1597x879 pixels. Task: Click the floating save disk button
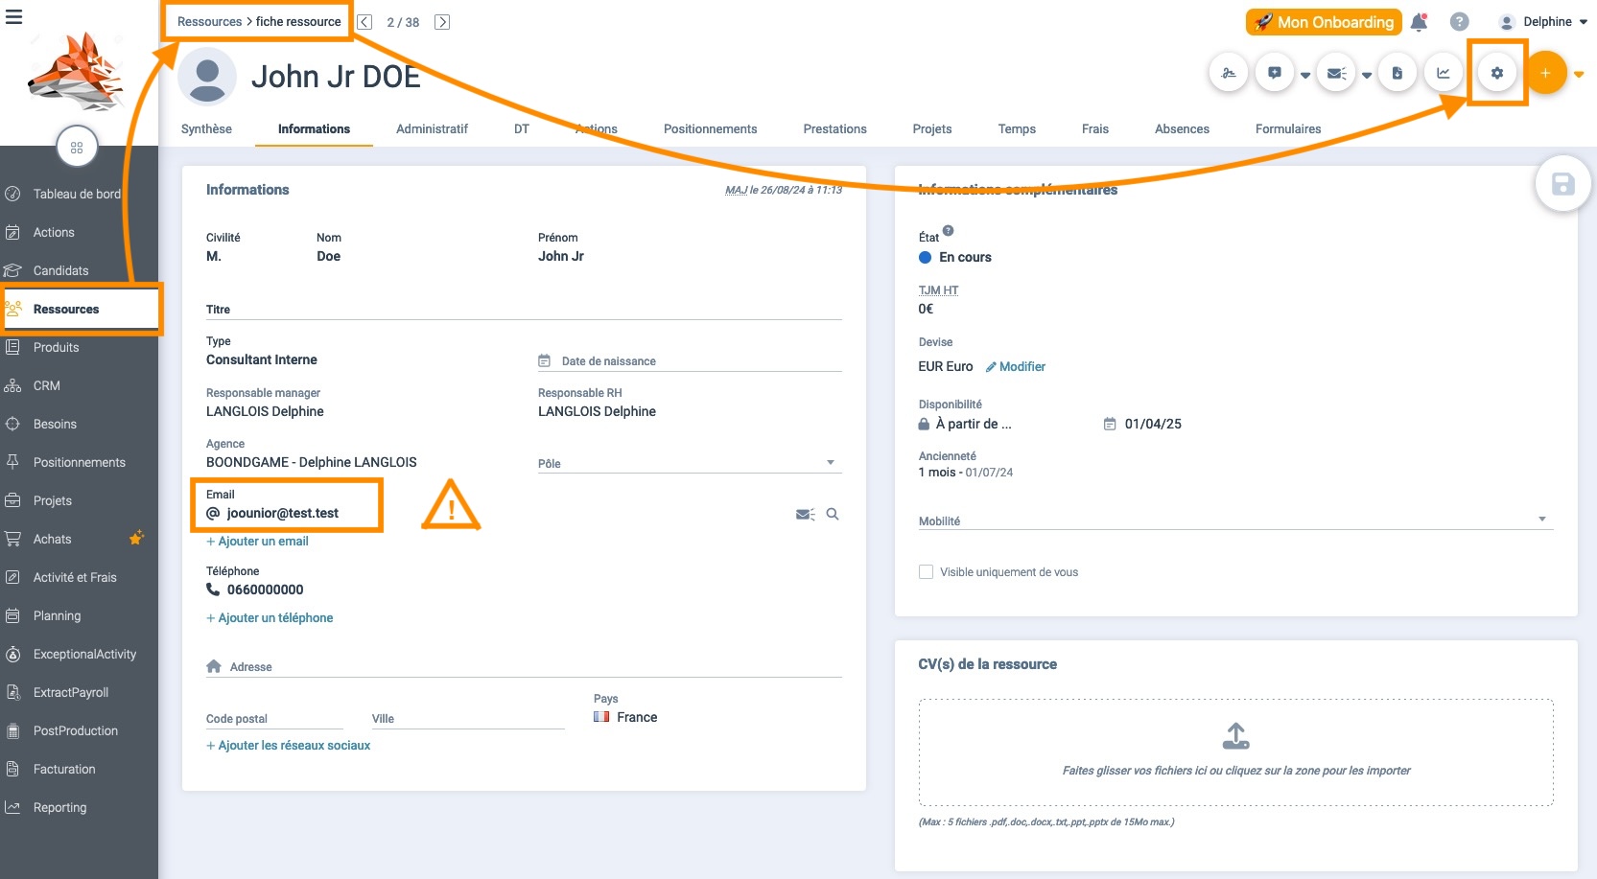1562,183
